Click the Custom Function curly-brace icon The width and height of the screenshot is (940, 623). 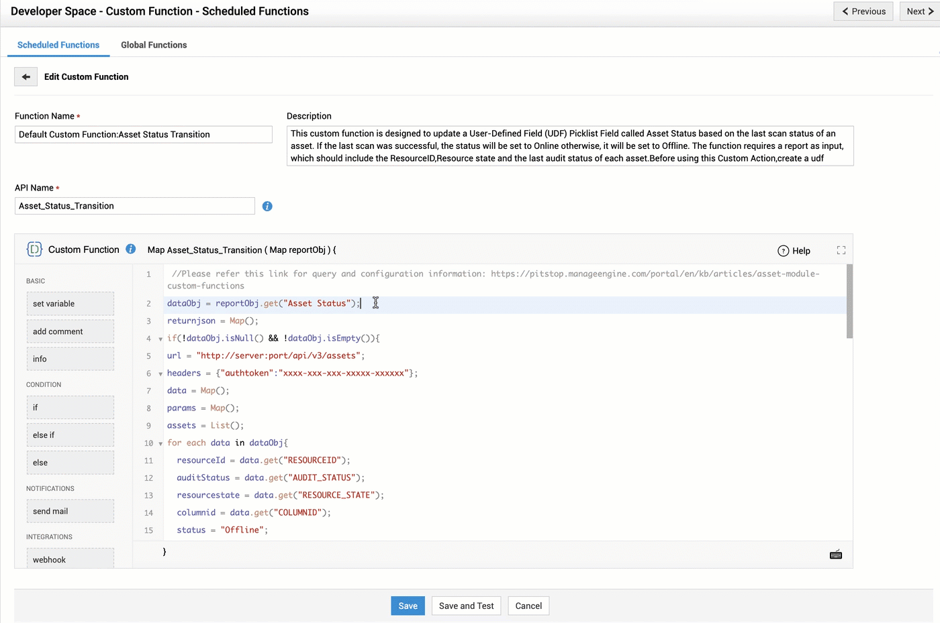(x=34, y=249)
